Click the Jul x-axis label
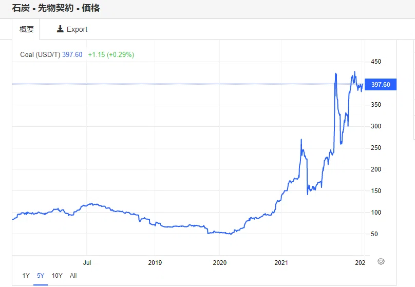The image size is (415, 287). coord(87,263)
